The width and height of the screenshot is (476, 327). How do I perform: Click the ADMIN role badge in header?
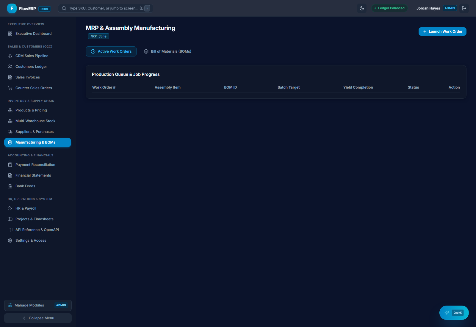[450, 8]
